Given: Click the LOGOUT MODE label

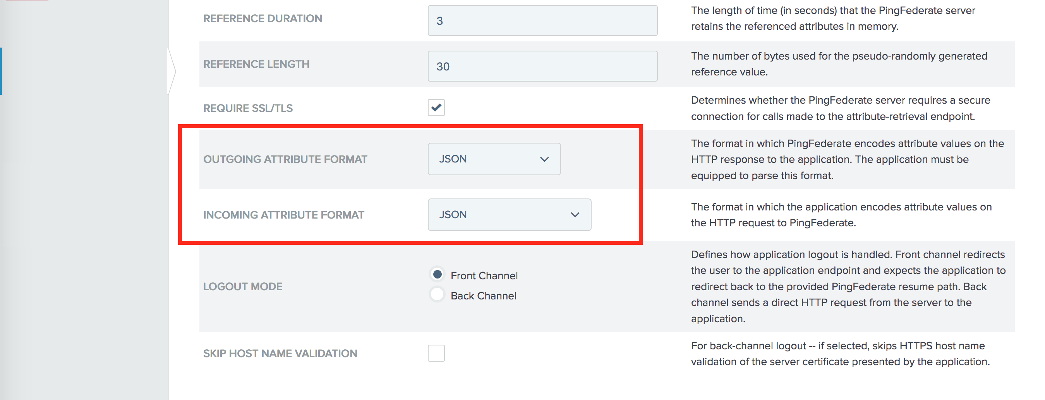Looking at the screenshot, I should pyautogui.click(x=242, y=286).
